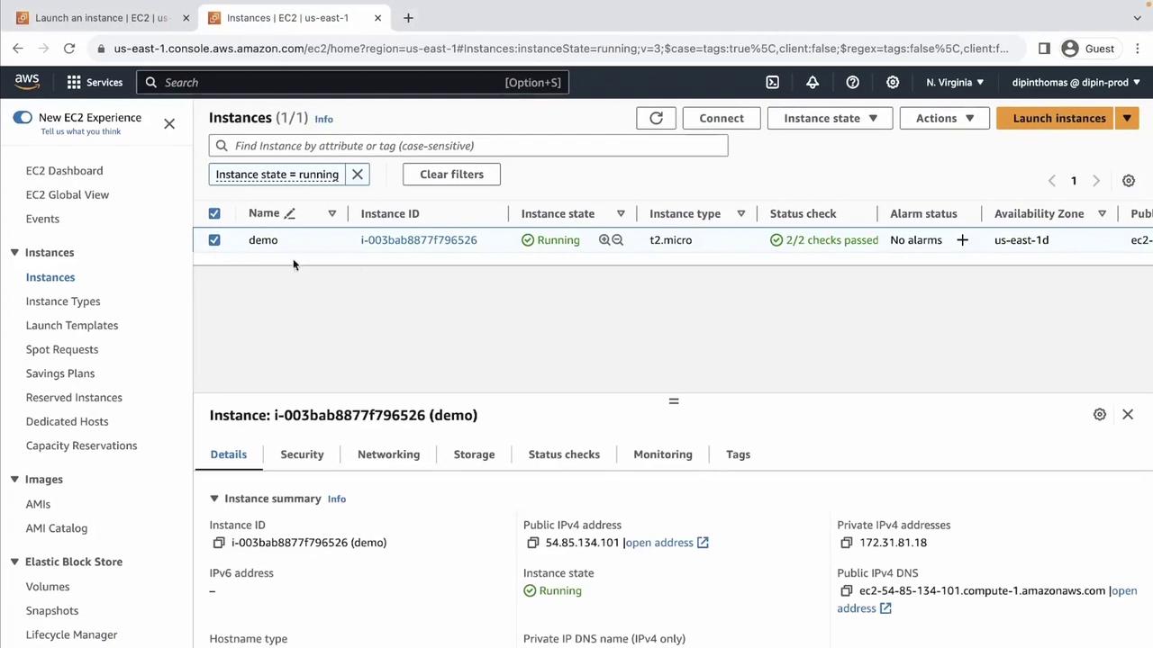This screenshot has height=648, width=1153.
Task: Switch to the Launch an instance browser tab
Action: pos(101,17)
